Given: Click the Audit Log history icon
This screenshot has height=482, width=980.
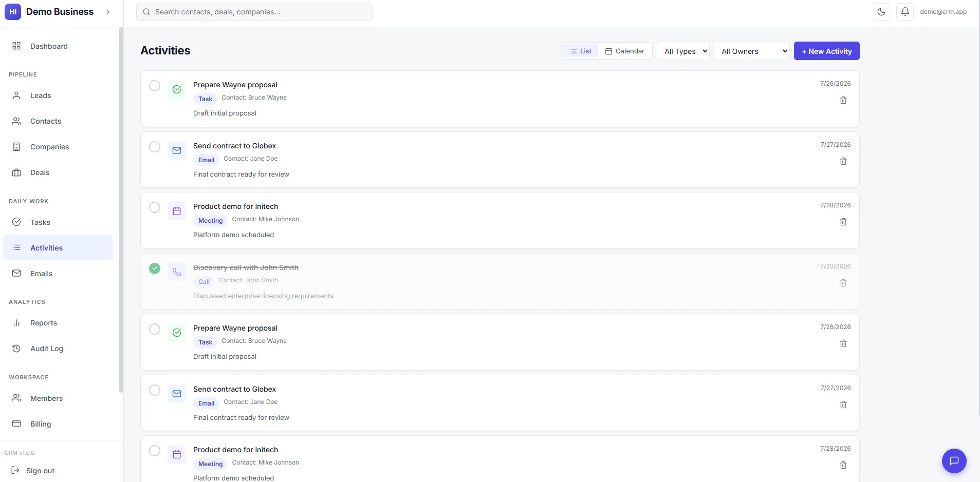Looking at the screenshot, I should tap(16, 349).
